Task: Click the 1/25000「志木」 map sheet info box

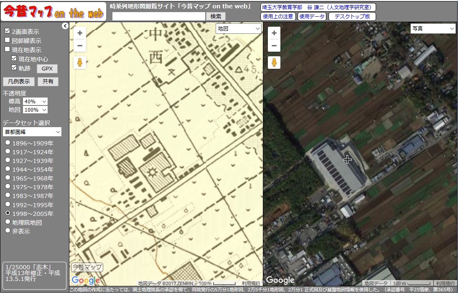Action: point(34,275)
